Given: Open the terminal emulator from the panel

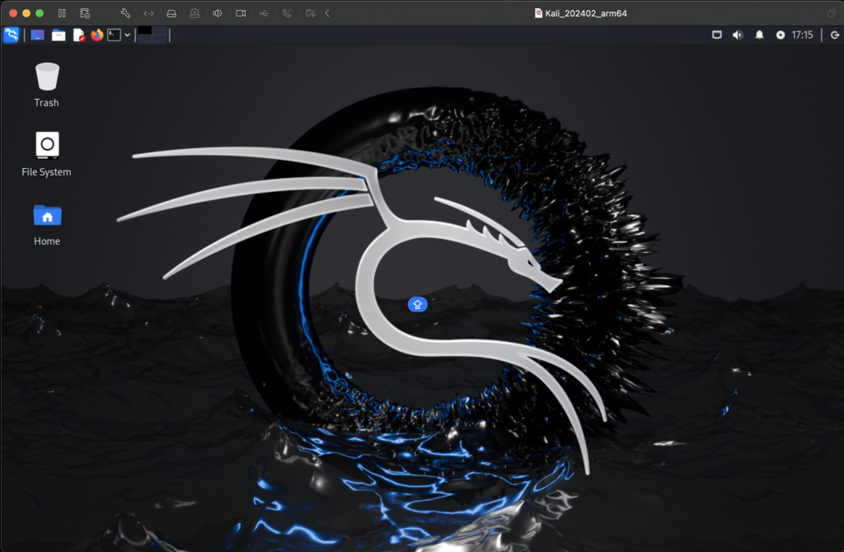Looking at the screenshot, I should 114,35.
